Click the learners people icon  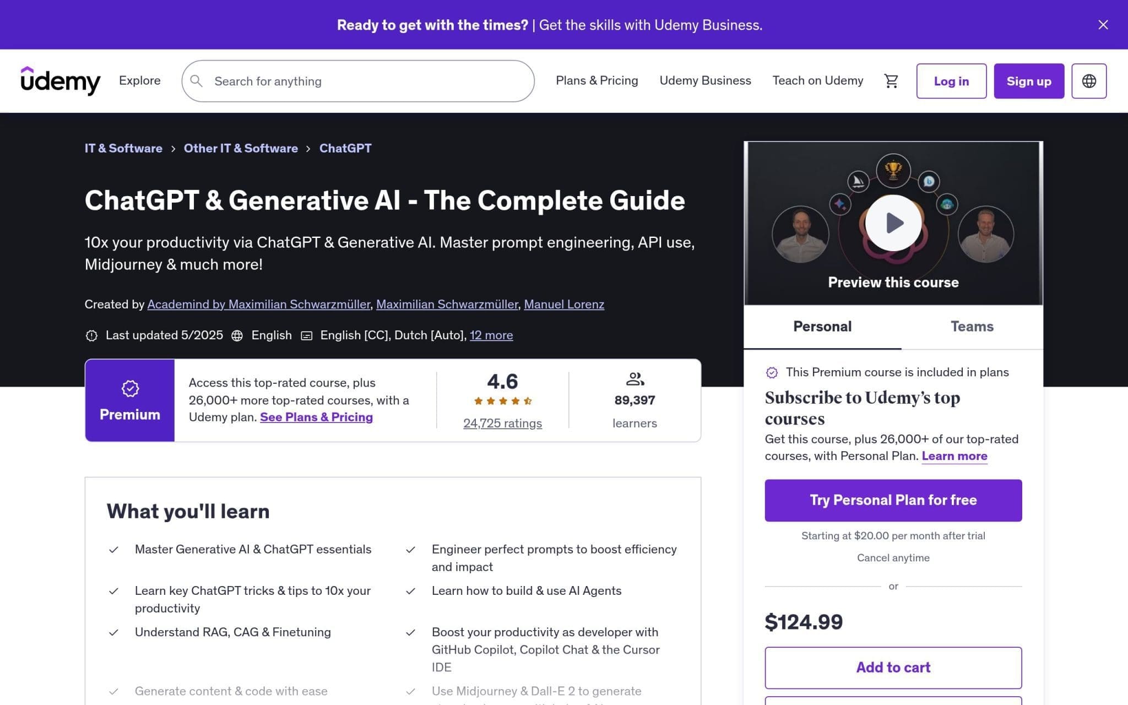point(635,379)
